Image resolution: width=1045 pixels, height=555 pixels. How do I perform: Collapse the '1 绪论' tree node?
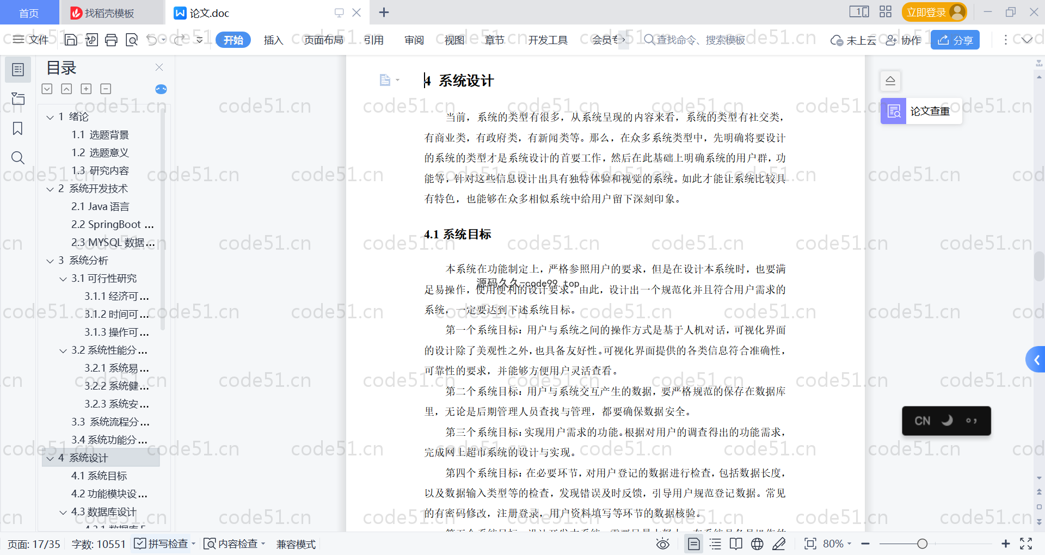[x=50, y=117]
